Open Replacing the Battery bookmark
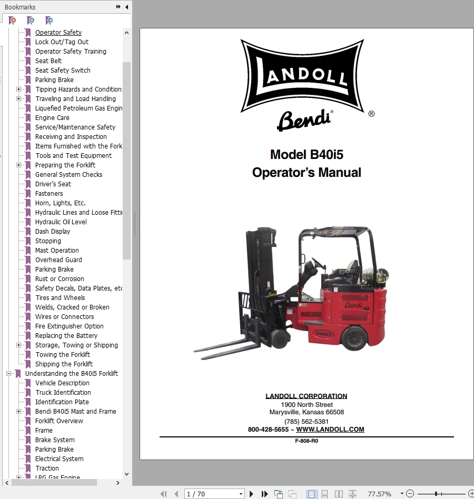This screenshot has width=474, height=499. pos(66,336)
